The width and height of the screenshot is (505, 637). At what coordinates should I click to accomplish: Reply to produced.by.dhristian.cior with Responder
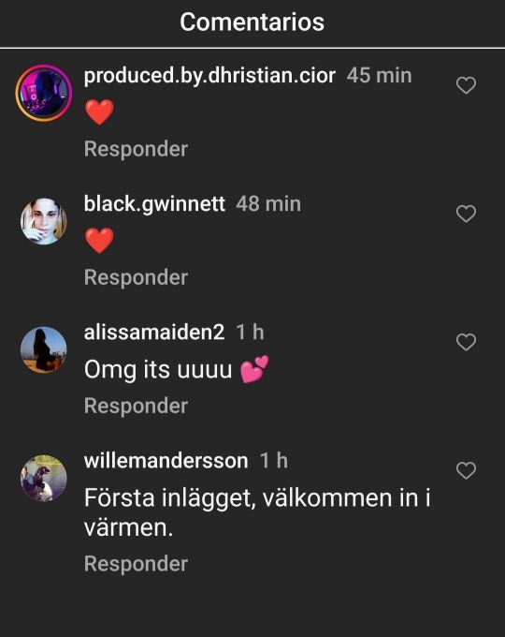[x=136, y=149]
